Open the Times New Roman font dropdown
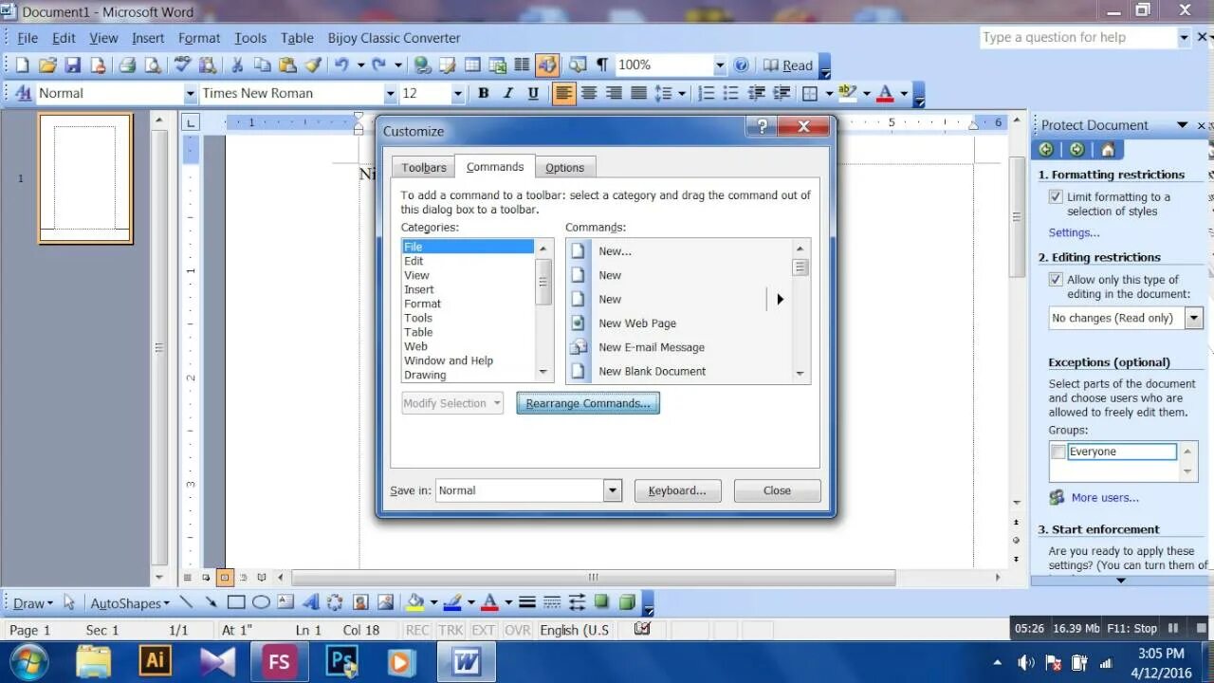 [x=390, y=93]
